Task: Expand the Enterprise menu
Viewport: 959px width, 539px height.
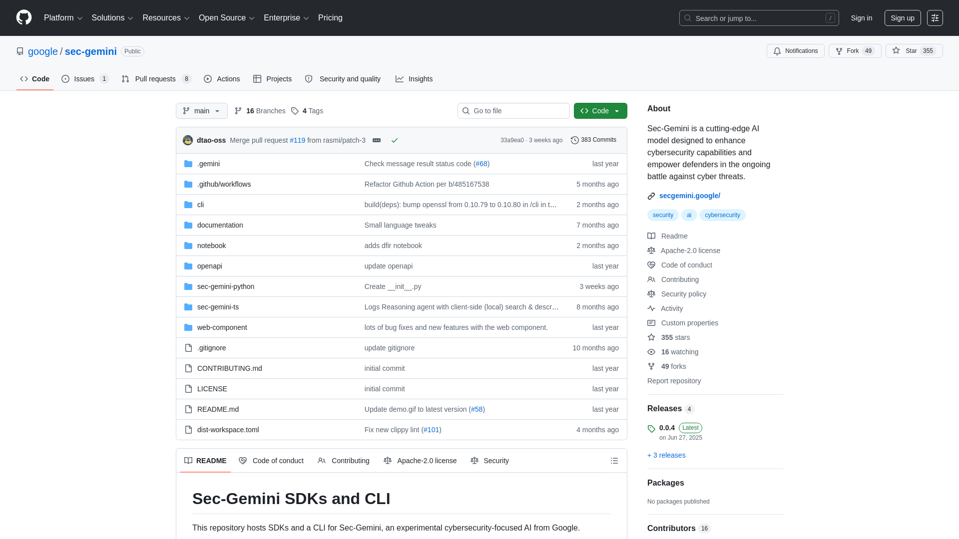Action: (x=286, y=17)
